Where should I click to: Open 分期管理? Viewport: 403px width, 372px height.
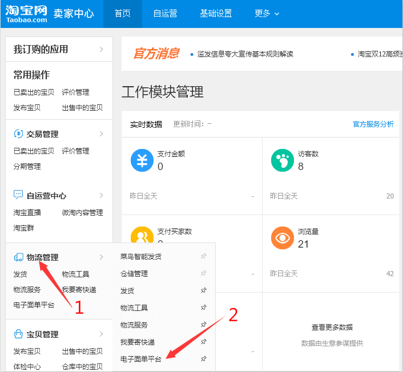click(27, 166)
